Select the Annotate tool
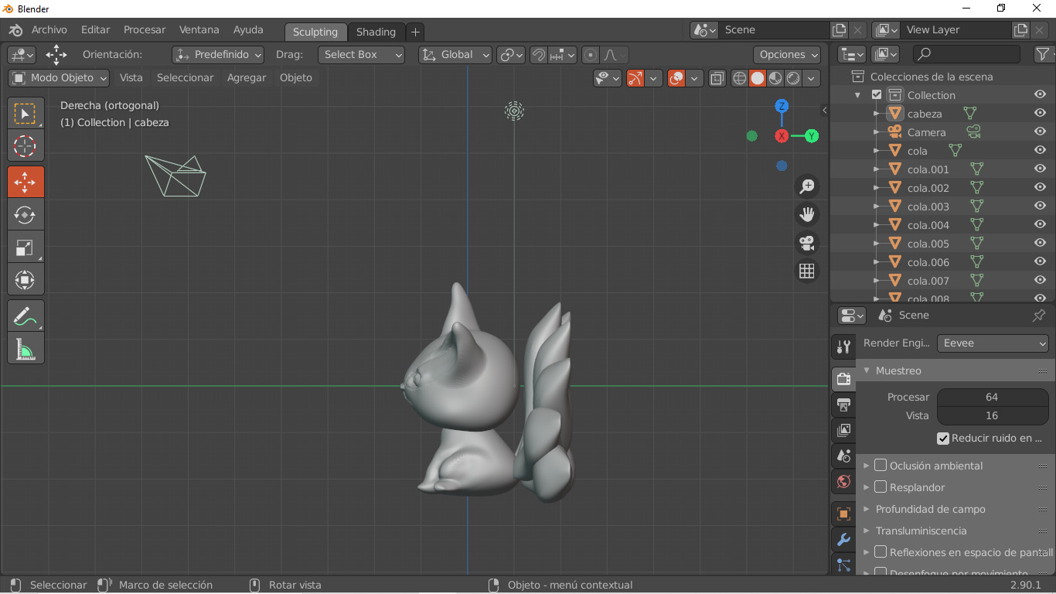 pos(26,316)
